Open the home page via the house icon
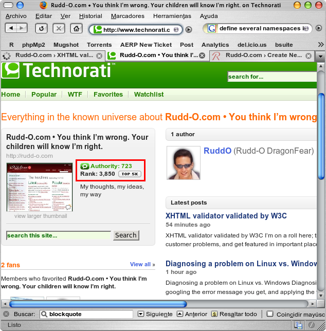This screenshot has height=331, width=326. [x=76, y=28]
